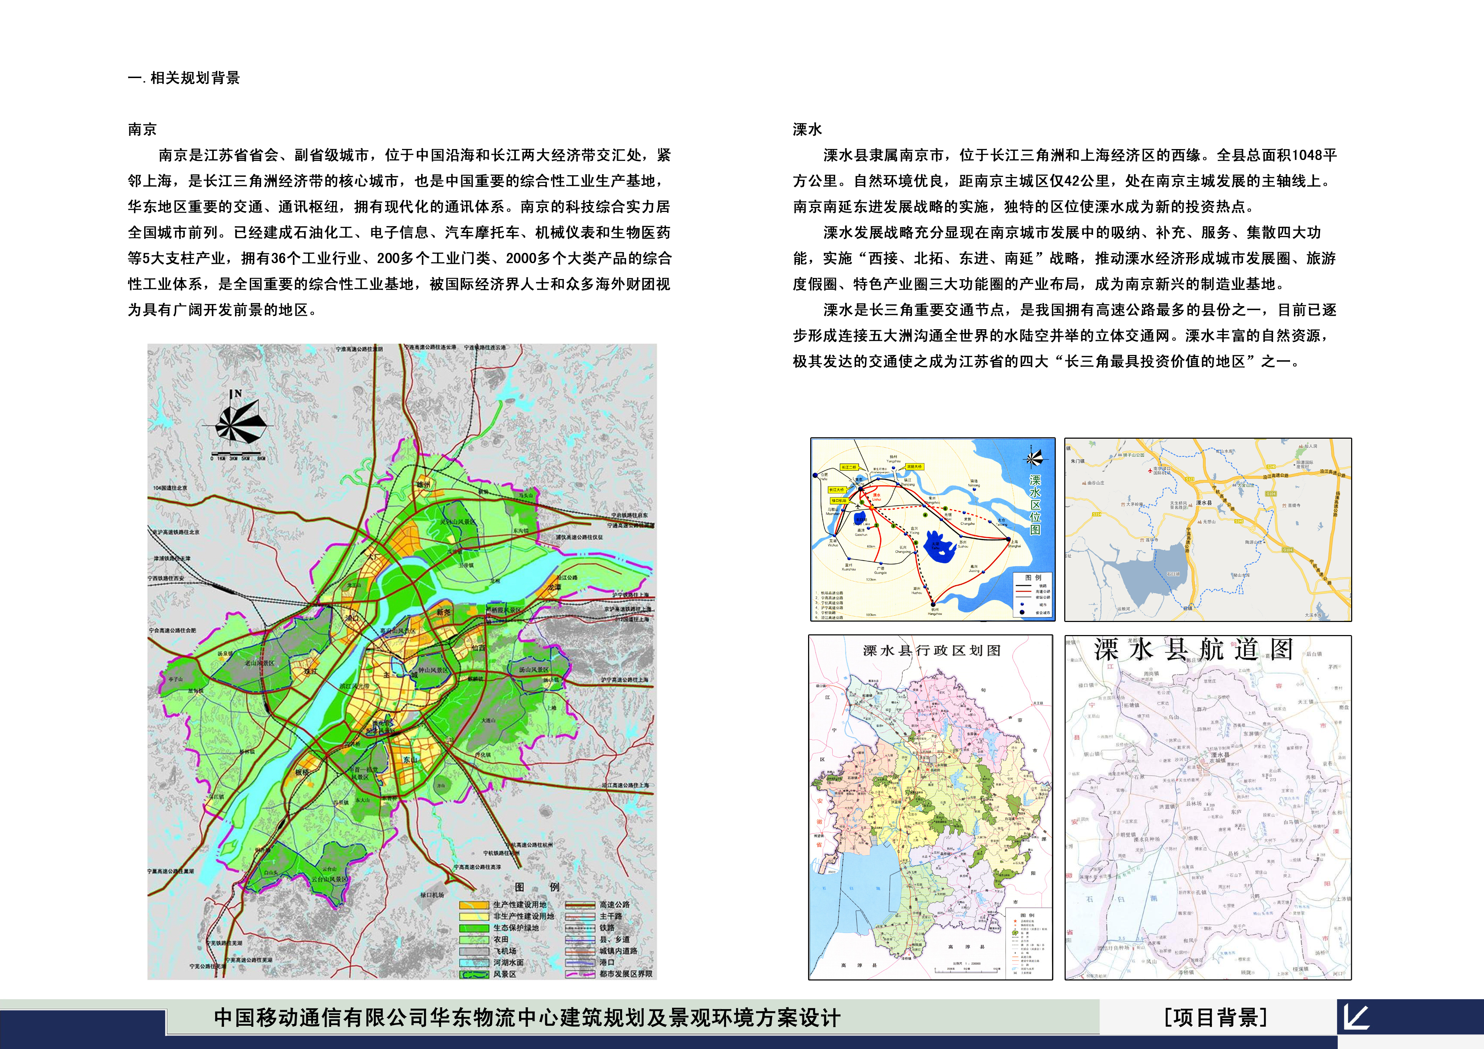Click the 河湖水面 legend label
This screenshot has width=1484, height=1049.
click(x=509, y=963)
